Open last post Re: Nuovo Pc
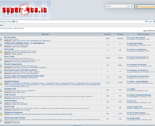The image size is (155, 126). 132,101
